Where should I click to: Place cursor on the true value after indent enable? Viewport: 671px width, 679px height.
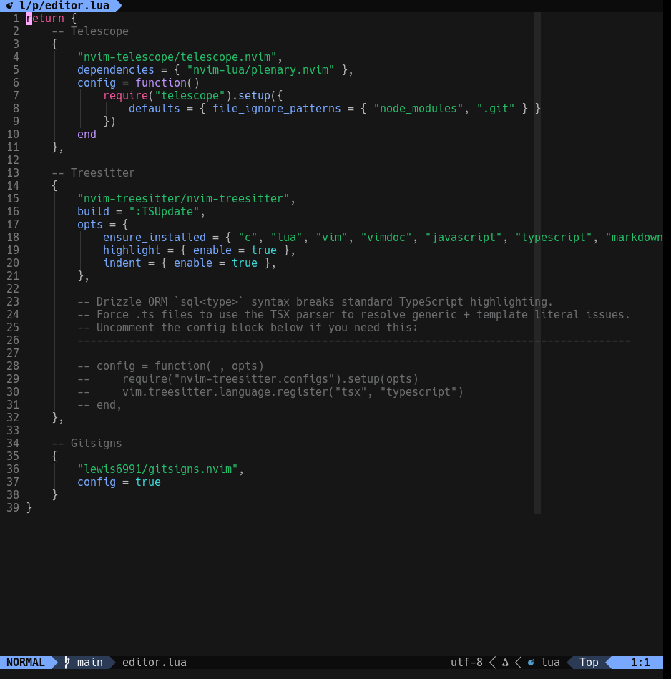[244, 263]
